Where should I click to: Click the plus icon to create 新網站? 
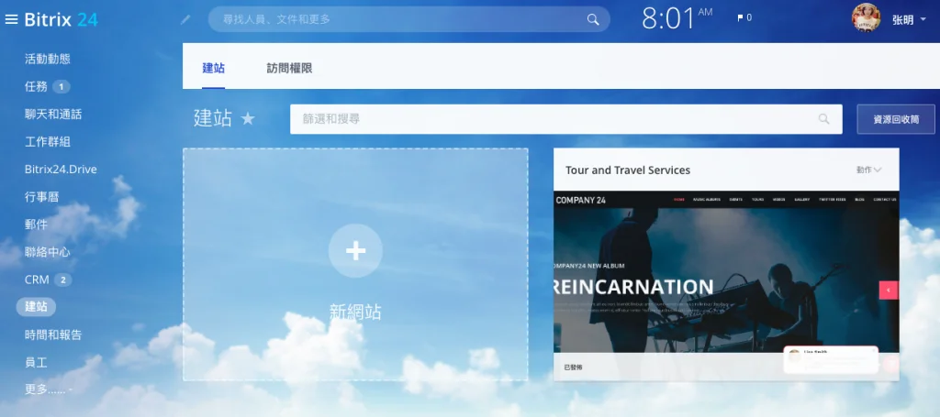355,251
